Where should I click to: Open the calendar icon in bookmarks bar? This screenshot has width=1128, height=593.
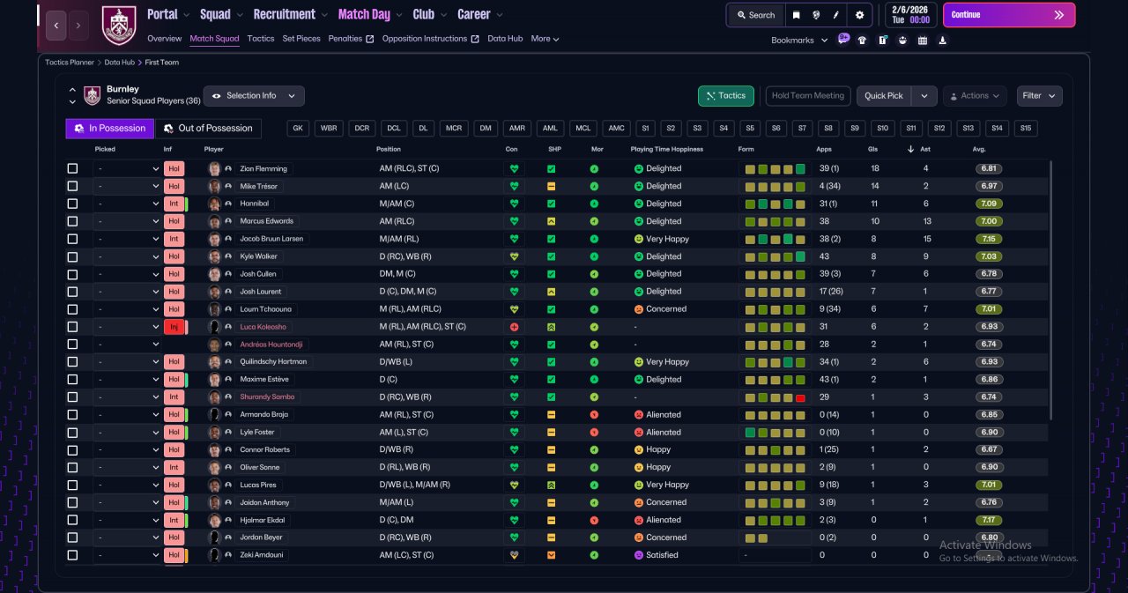tap(923, 40)
